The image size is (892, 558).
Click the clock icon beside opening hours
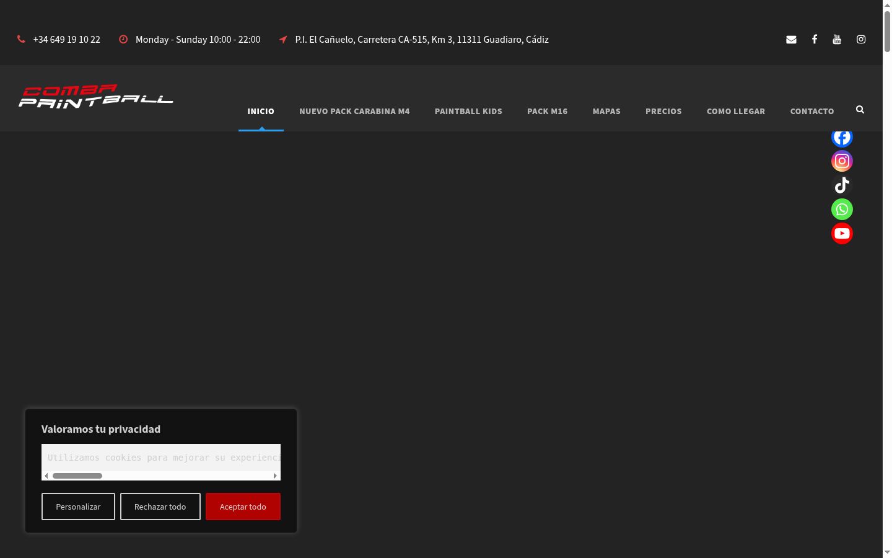(x=123, y=39)
